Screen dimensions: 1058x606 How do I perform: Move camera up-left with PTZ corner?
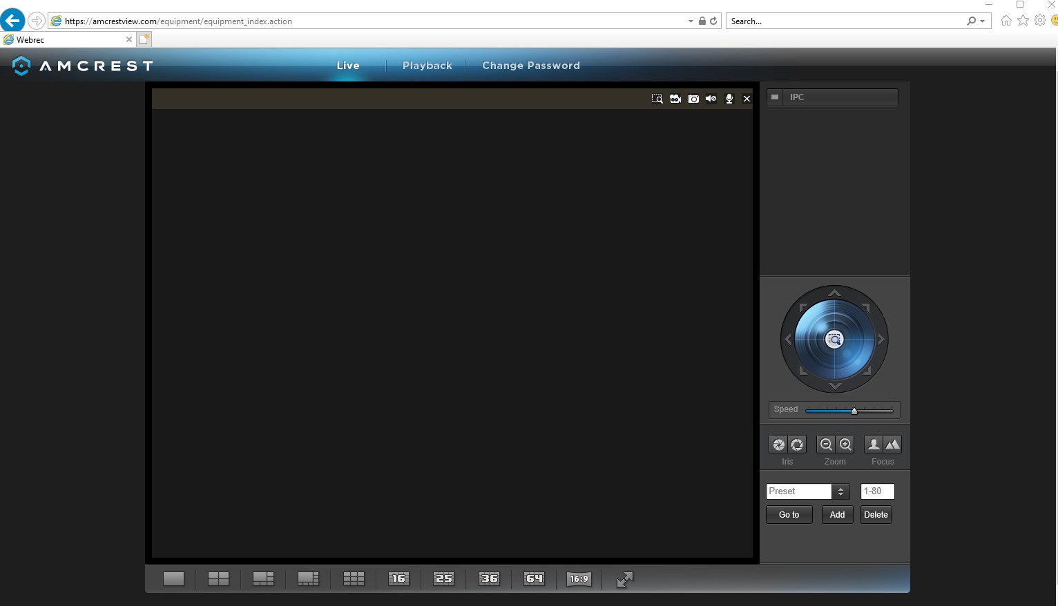click(x=803, y=308)
